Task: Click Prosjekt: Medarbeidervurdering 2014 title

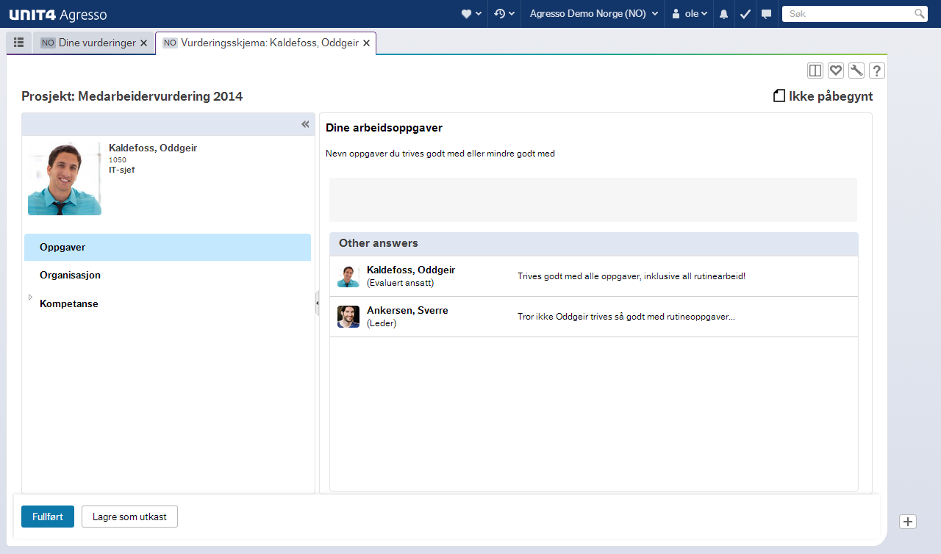Action: tap(132, 96)
